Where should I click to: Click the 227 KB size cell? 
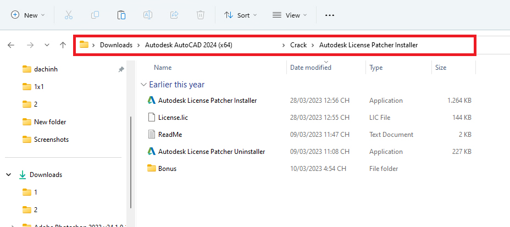pyautogui.click(x=462, y=152)
